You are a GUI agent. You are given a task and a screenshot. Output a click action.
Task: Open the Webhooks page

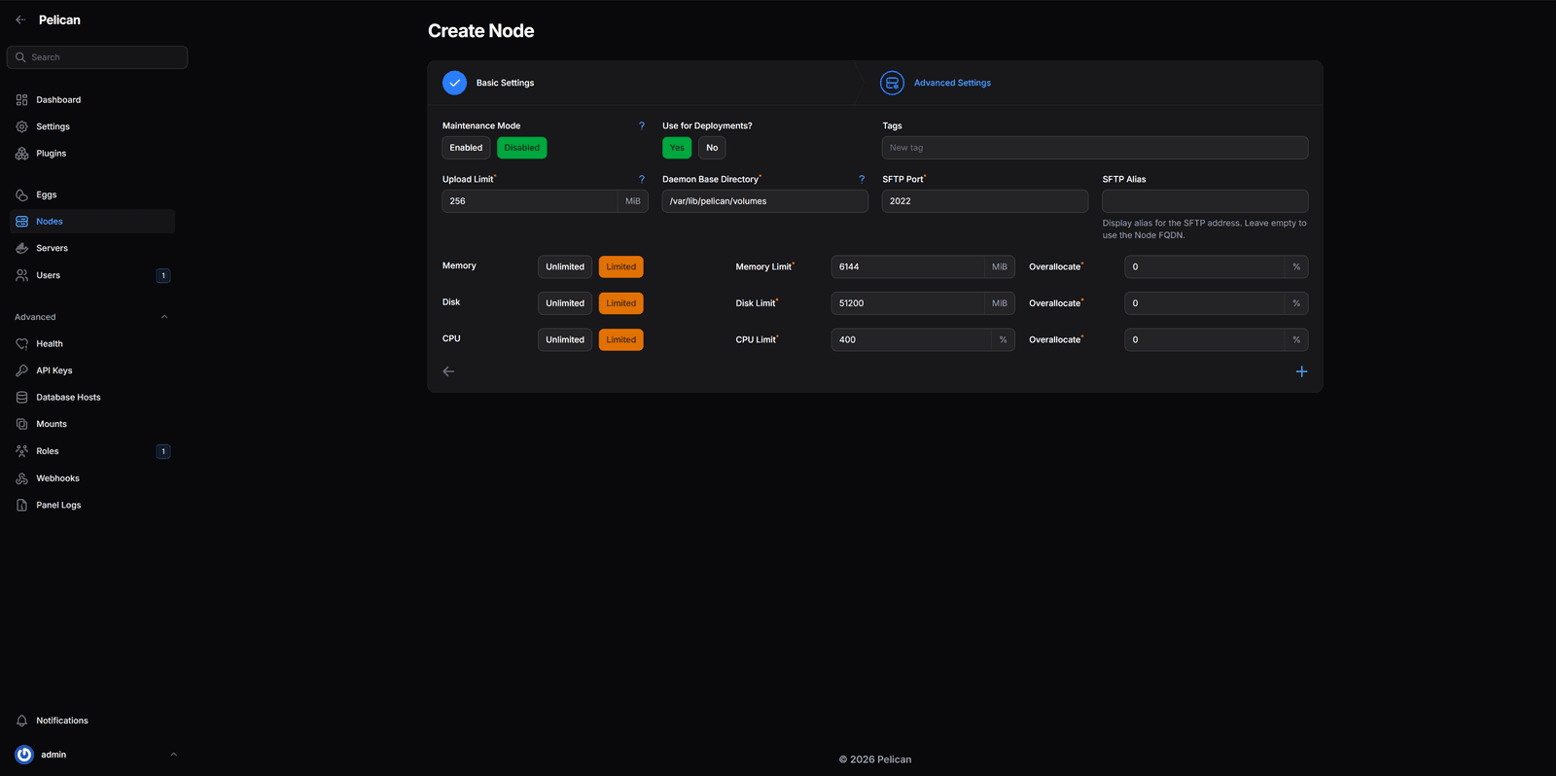[x=92, y=478]
